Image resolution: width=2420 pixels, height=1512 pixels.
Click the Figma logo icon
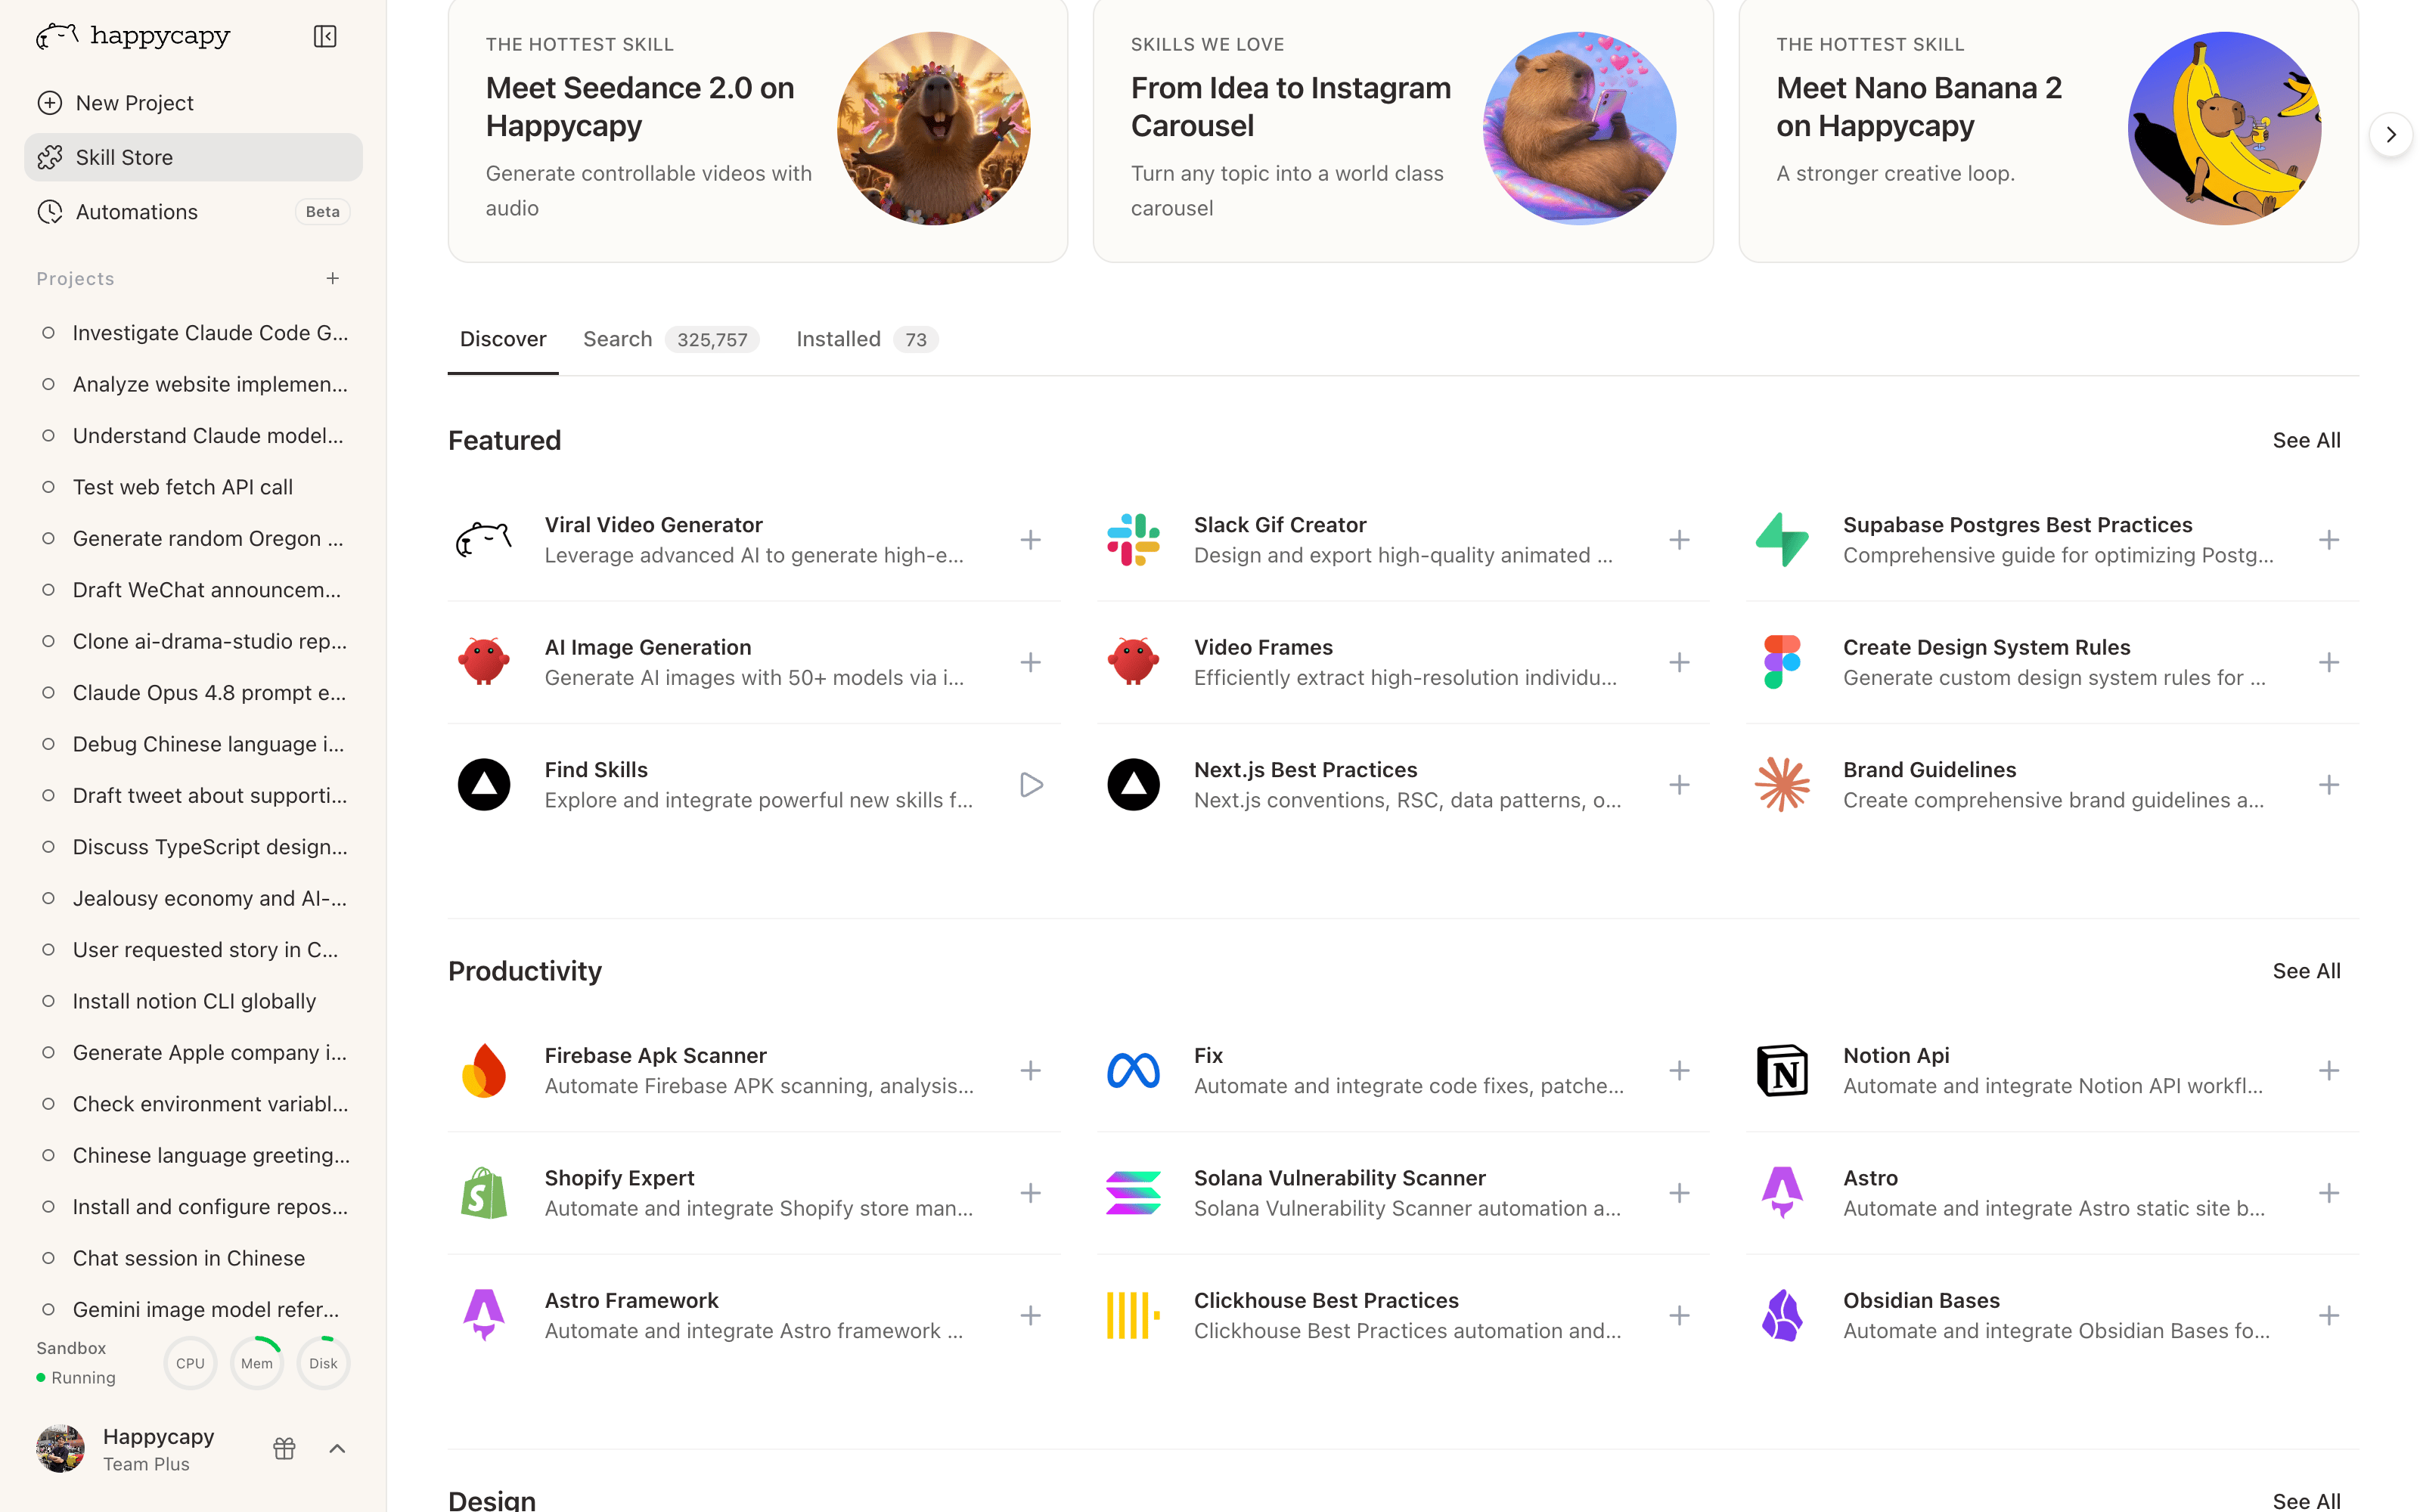pos(1782,662)
